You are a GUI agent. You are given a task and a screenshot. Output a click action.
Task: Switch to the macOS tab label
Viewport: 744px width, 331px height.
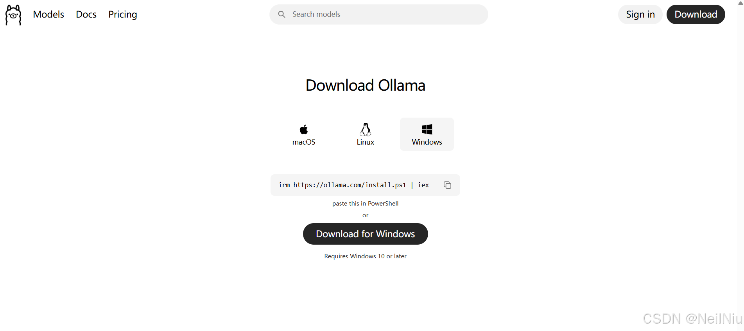click(x=304, y=142)
